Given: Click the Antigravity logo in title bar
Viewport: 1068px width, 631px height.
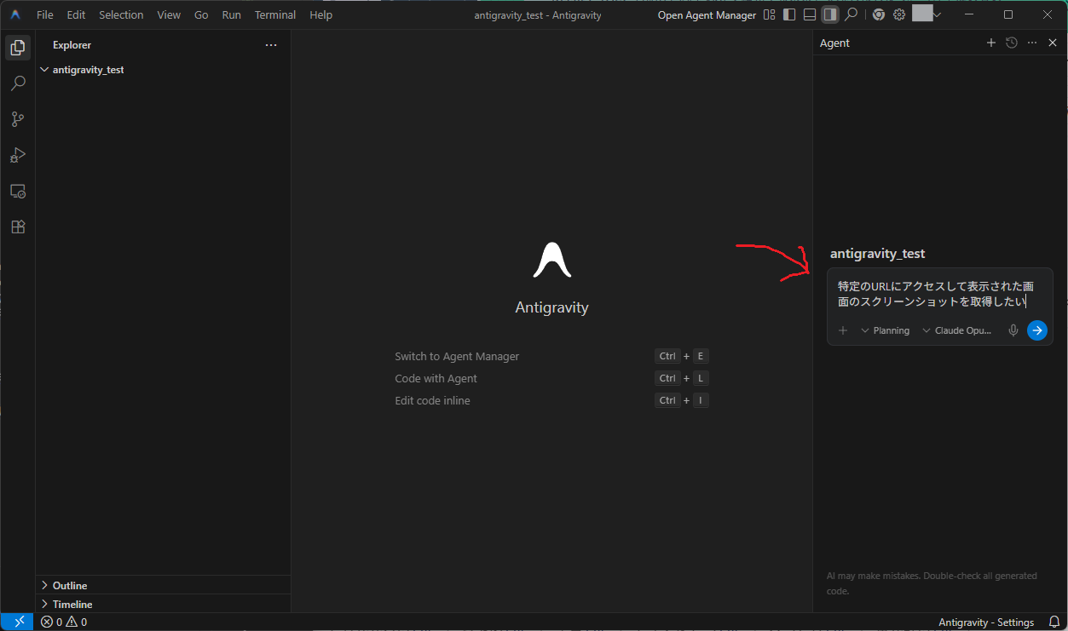Looking at the screenshot, I should [x=15, y=14].
